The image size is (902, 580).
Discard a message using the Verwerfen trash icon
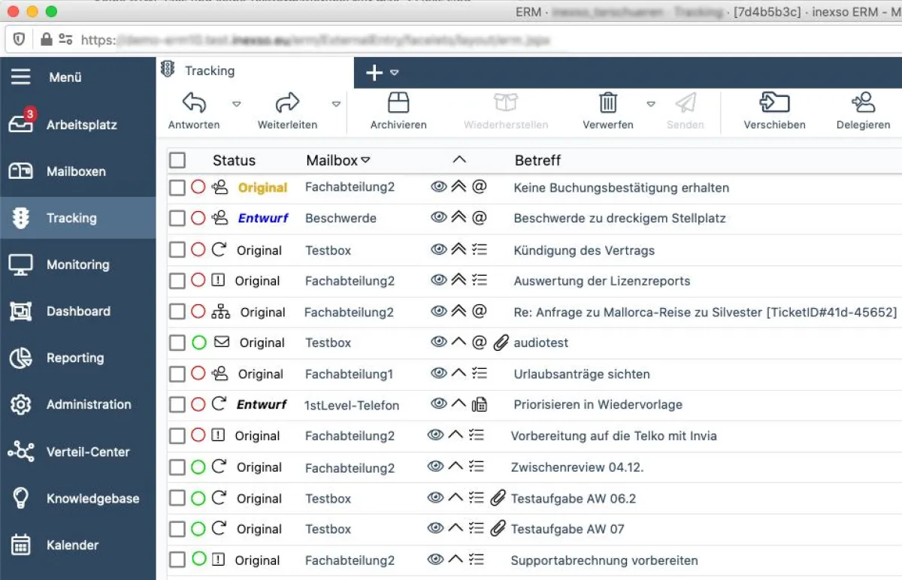608,102
